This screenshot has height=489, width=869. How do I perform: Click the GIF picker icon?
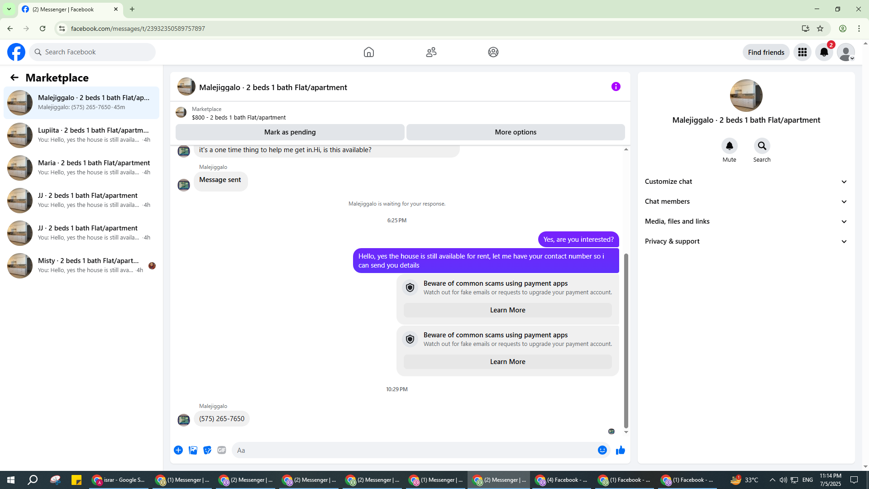[221, 450]
